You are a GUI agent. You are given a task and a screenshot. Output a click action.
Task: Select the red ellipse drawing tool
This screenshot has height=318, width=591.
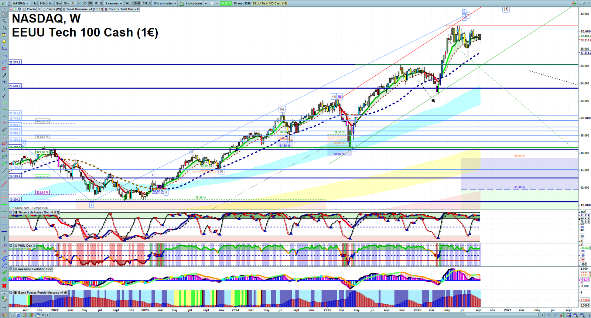(4, 143)
